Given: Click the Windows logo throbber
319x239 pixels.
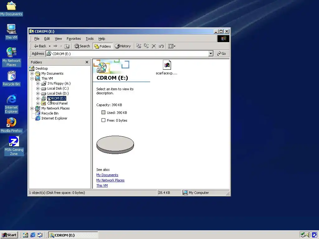Looking at the screenshot, I should [223, 39].
